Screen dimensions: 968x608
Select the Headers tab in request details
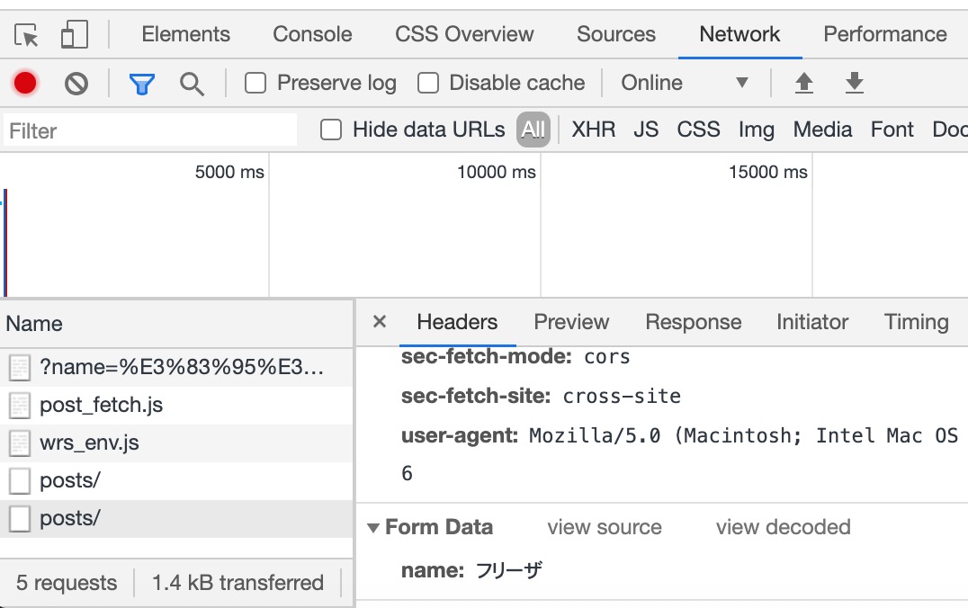point(457,322)
